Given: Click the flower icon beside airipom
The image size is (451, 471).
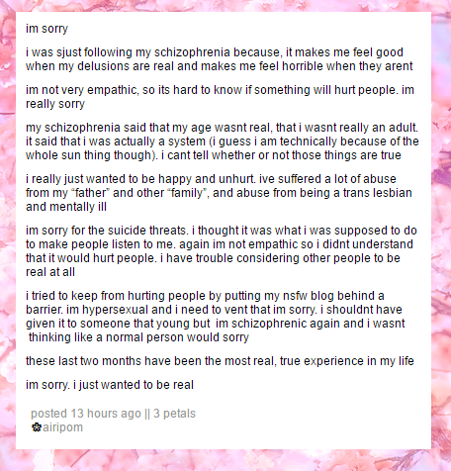Looking at the screenshot, I should click(37, 427).
